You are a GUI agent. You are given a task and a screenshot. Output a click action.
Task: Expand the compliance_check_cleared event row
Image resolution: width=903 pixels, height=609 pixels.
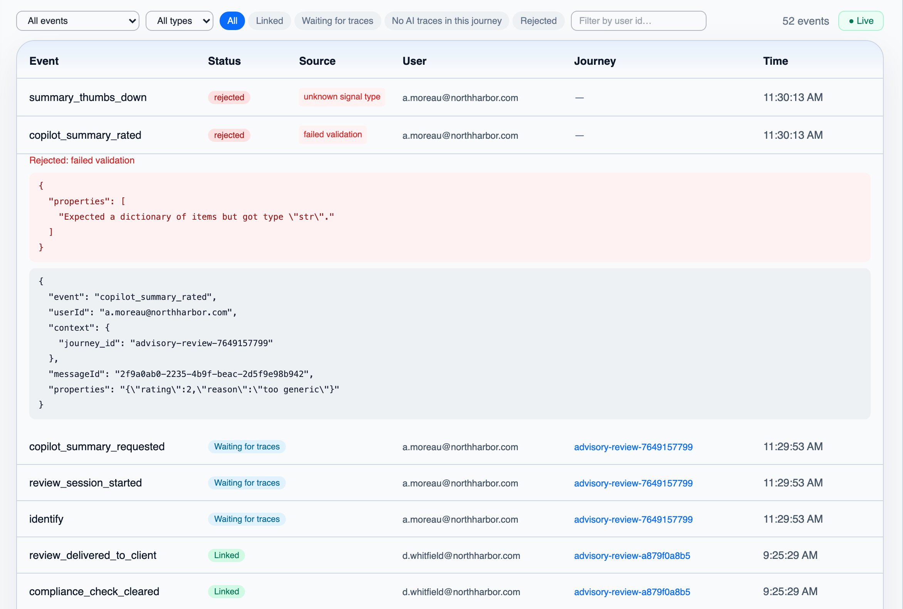[x=450, y=592]
